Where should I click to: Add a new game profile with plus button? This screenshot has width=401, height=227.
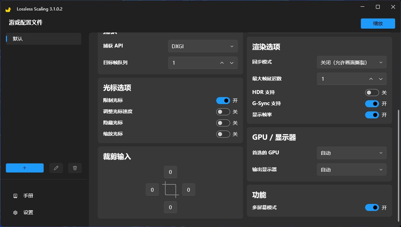[x=24, y=168]
